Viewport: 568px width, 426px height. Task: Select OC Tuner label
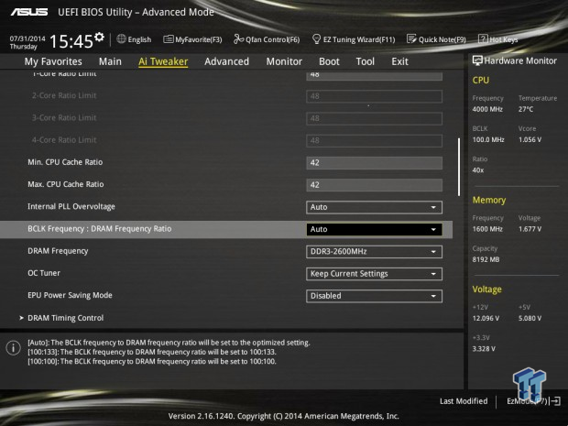pos(44,273)
